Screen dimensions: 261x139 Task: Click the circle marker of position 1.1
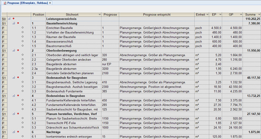coord(23,28)
